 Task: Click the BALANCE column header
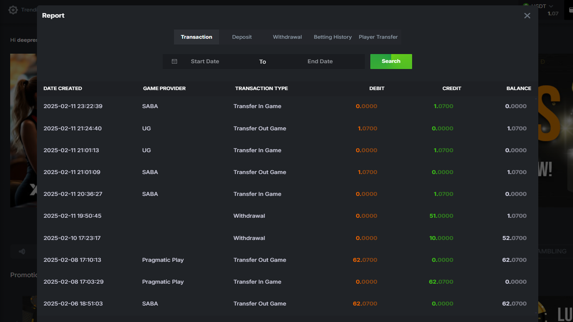[x=518, y=88]
